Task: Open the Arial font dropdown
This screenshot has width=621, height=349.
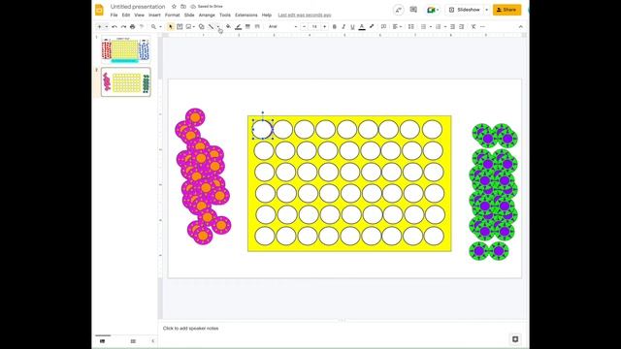Action: click(x=282, y=26)
